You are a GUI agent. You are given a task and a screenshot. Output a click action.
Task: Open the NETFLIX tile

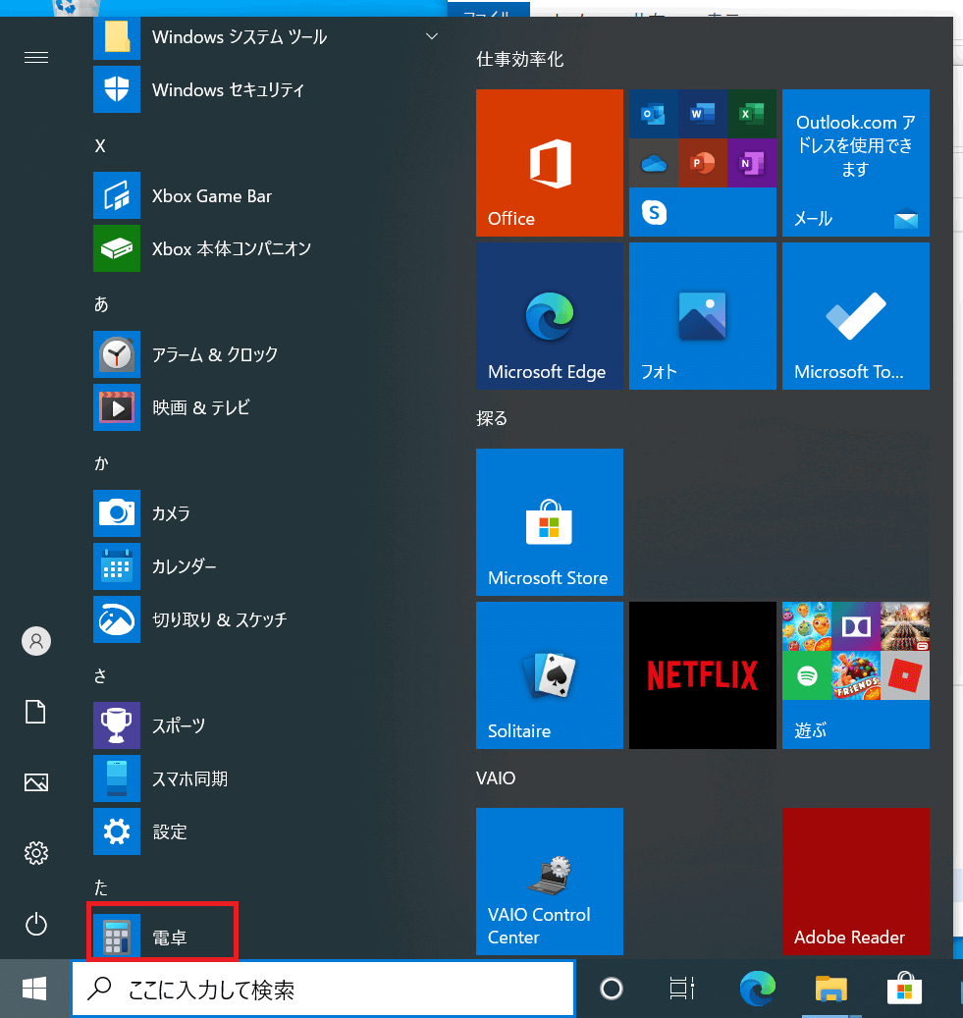(703, 675)
